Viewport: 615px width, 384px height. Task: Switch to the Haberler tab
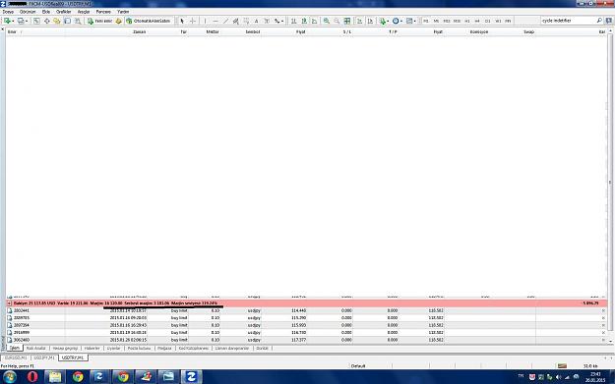tap(92, 348)
